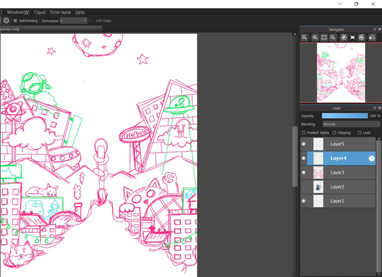Click the 100 % opacity value
Viewport: 382px width, 277px height.
pos(375,116)
